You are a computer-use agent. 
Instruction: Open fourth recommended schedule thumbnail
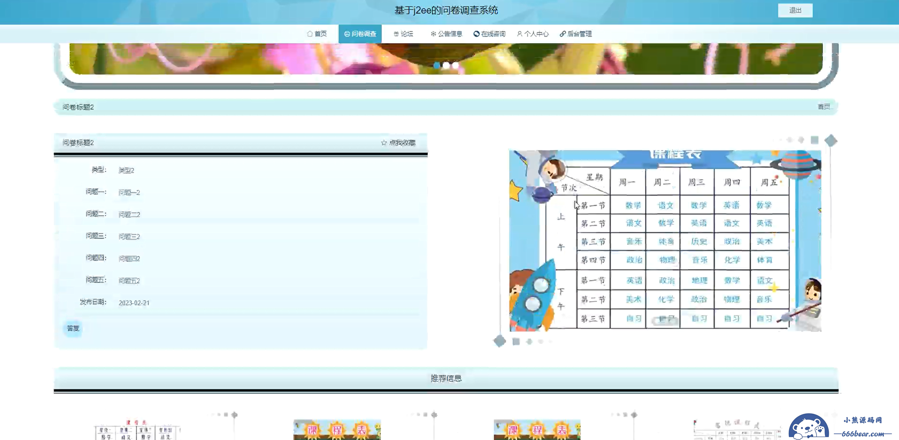pos(737,429)
